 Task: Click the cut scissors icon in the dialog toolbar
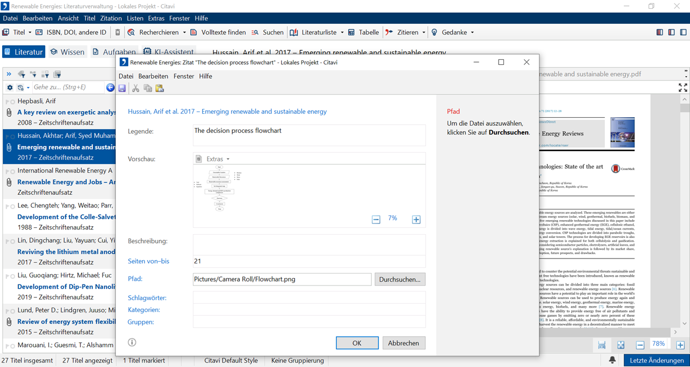[136, 88]
